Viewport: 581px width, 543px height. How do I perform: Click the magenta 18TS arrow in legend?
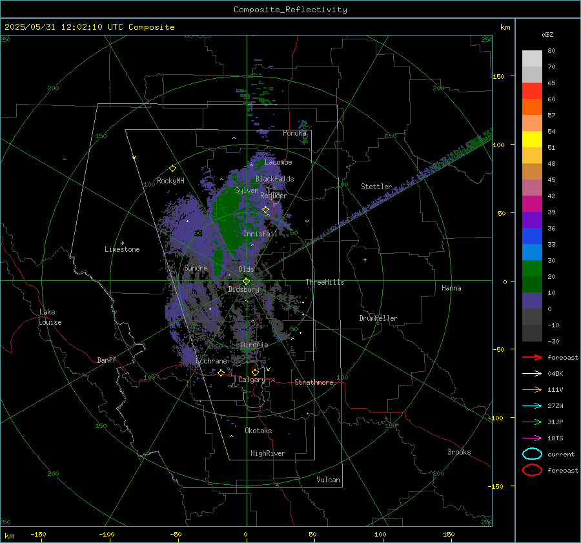(532, 438)
